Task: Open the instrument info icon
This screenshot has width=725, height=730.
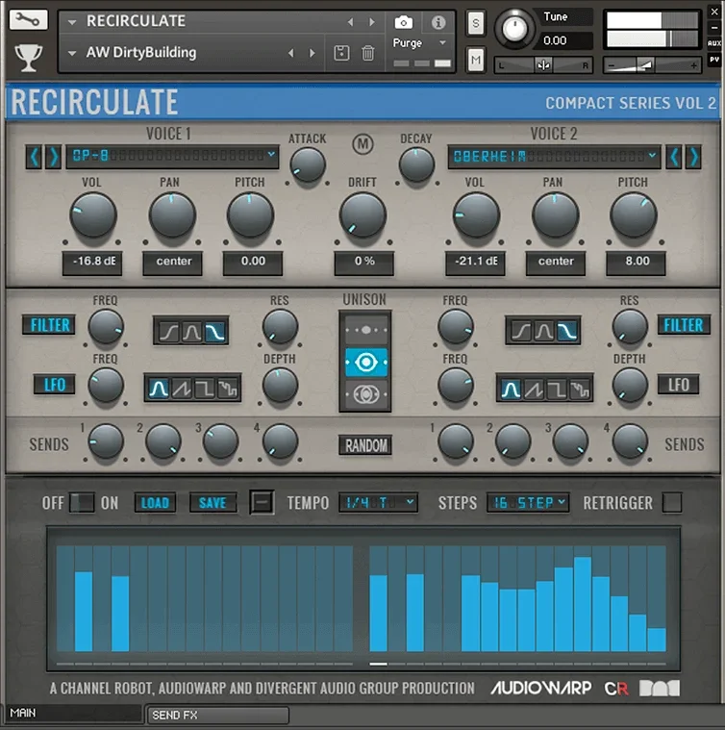Action: pos(437,22)
